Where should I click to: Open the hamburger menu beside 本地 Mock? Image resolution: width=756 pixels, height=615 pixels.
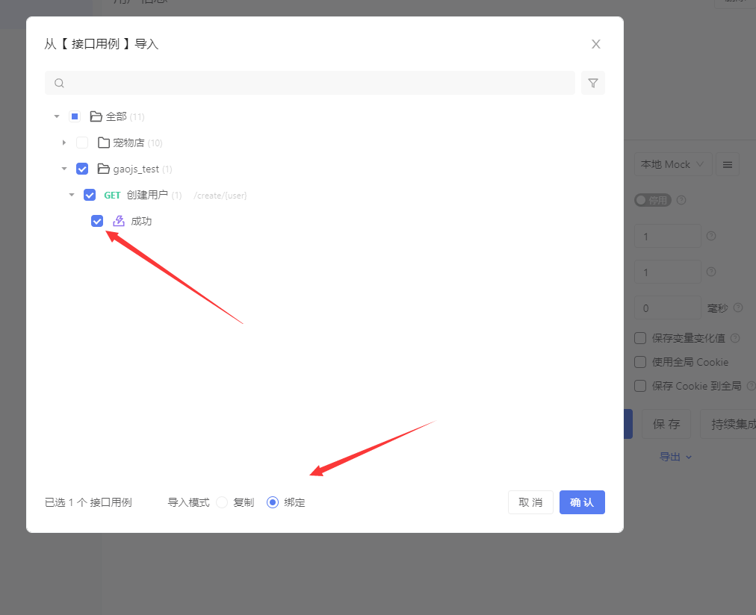728,165
